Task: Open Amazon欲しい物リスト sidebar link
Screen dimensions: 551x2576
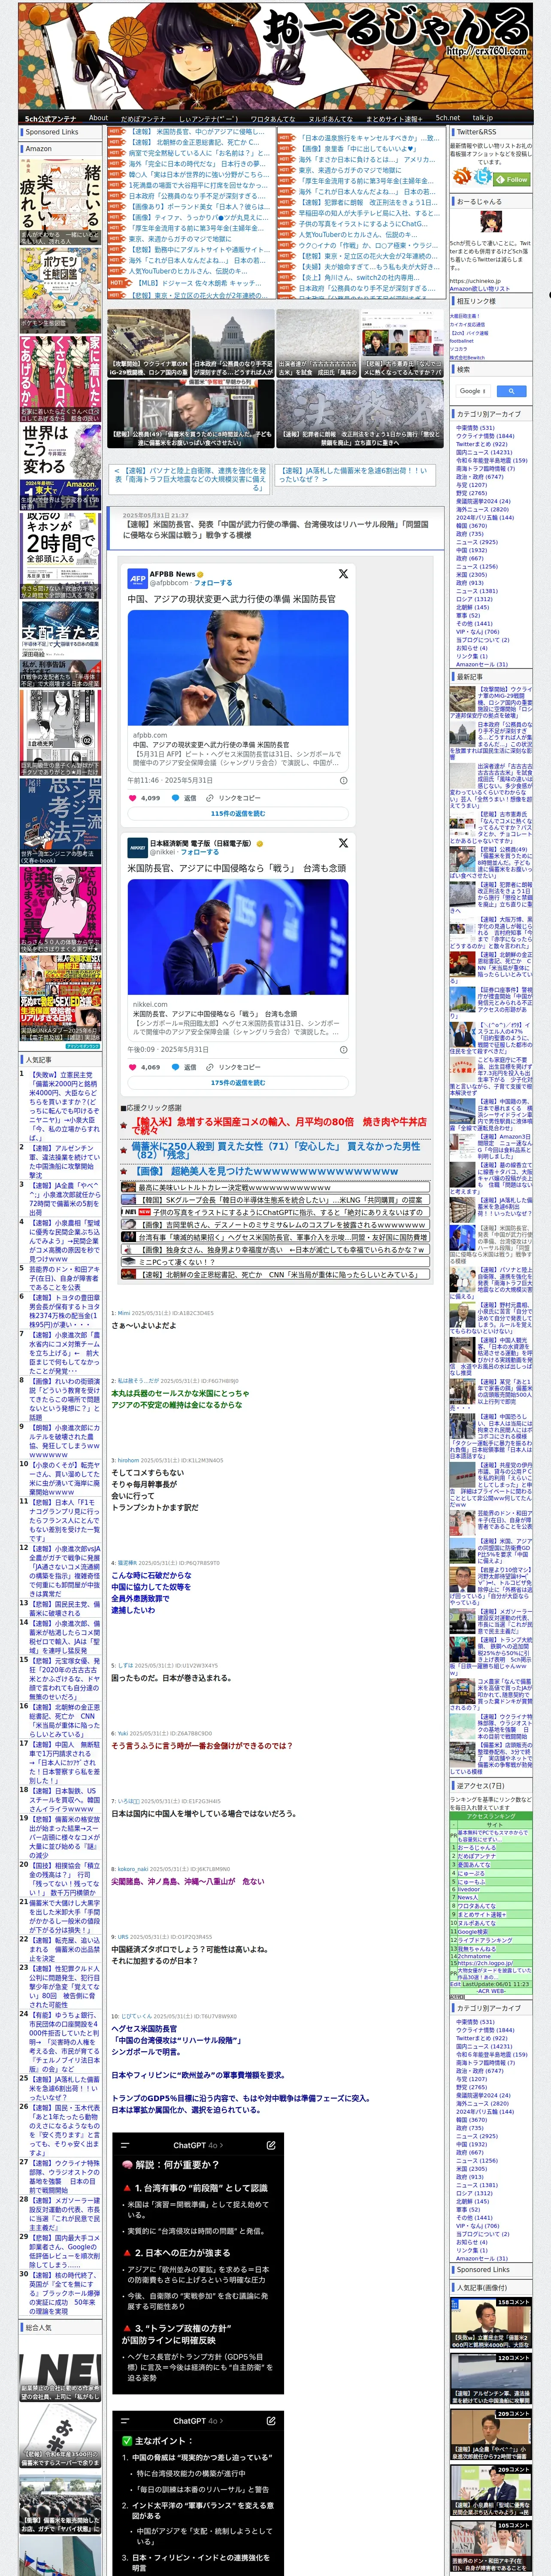Action: tap(480, 288)
